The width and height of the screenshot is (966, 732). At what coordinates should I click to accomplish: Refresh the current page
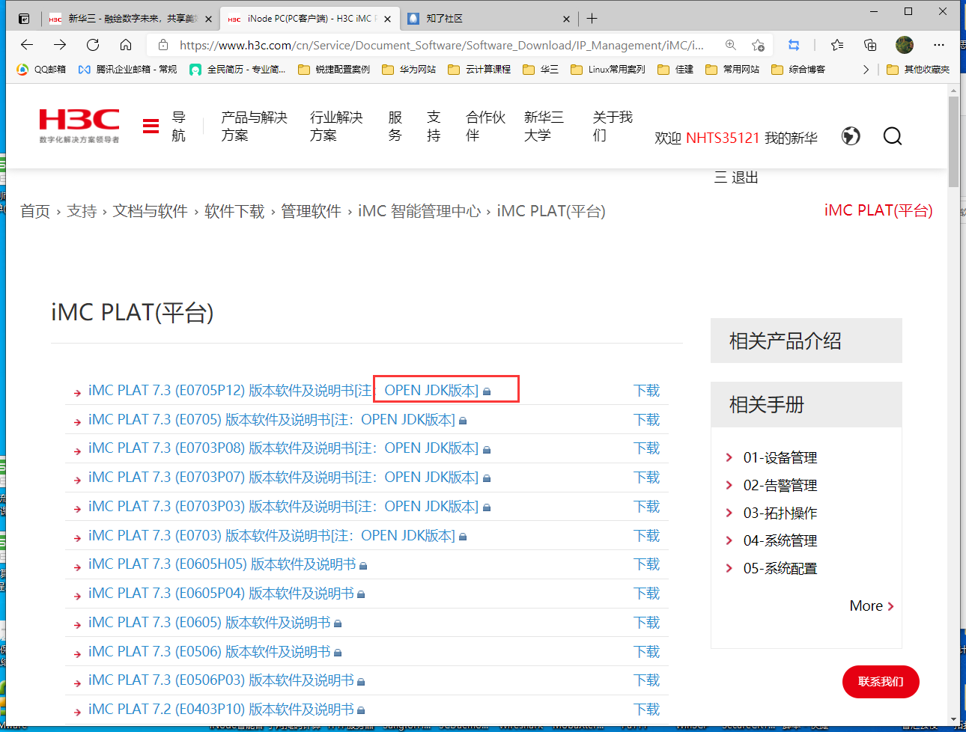click(93, 45)
